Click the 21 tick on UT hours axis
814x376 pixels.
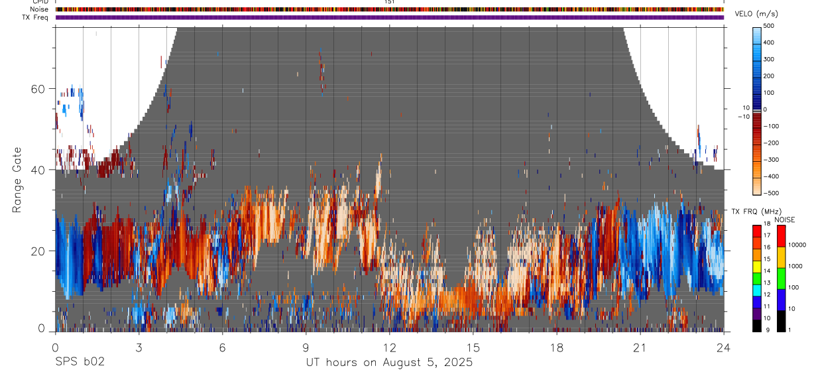(x=640, y=347)
